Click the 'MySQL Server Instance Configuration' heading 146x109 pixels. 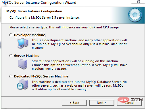click(34, 11)
